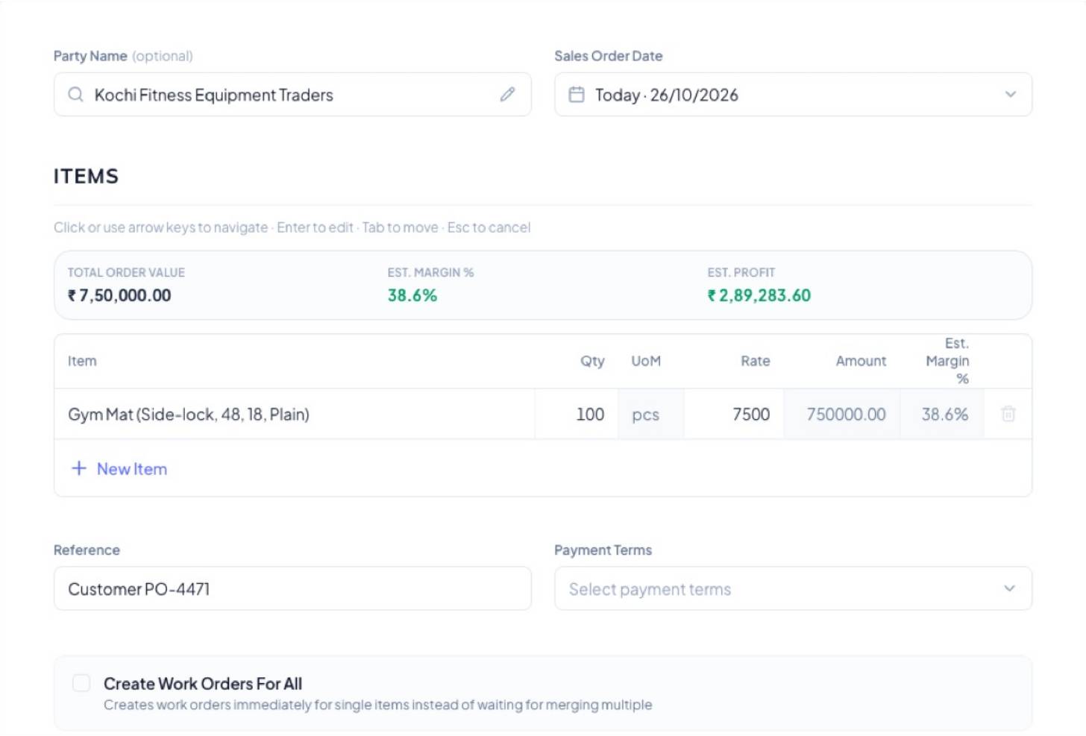Click the Amount cell showing 750000.00
This screenshot has height=736, width=1086.
(842, 414)
